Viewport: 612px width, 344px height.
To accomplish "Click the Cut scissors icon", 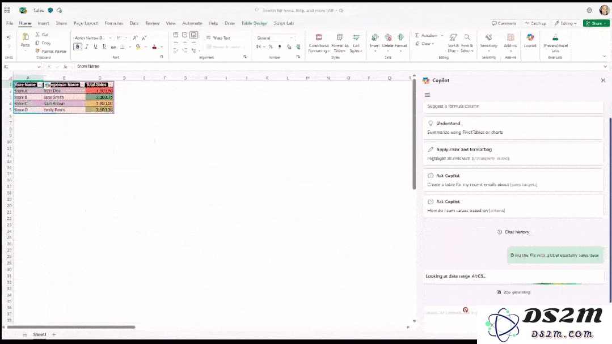I will [x=37, y=35].
